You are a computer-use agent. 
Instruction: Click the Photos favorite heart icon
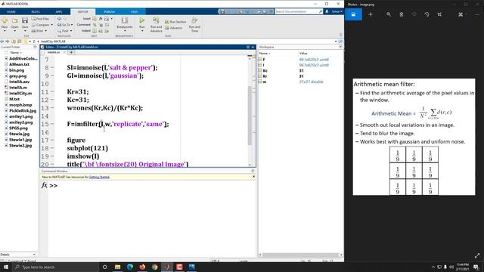click(414, 14)
